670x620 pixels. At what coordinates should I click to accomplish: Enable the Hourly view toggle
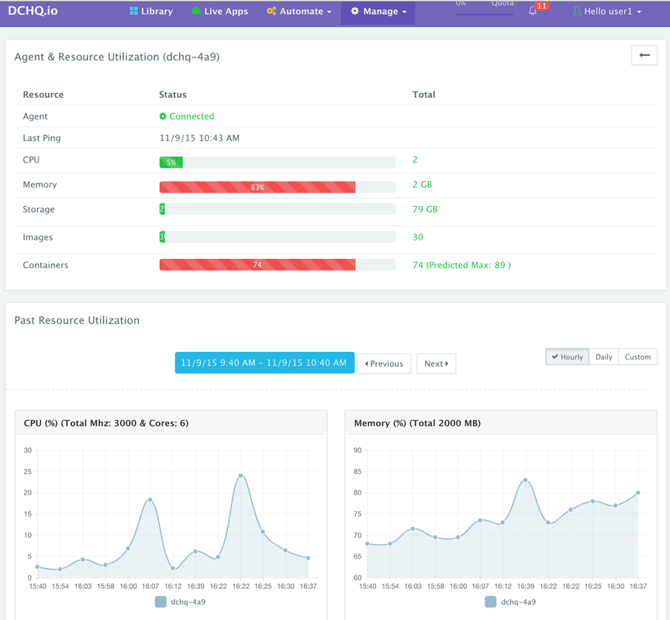click(x=566, y=356)
